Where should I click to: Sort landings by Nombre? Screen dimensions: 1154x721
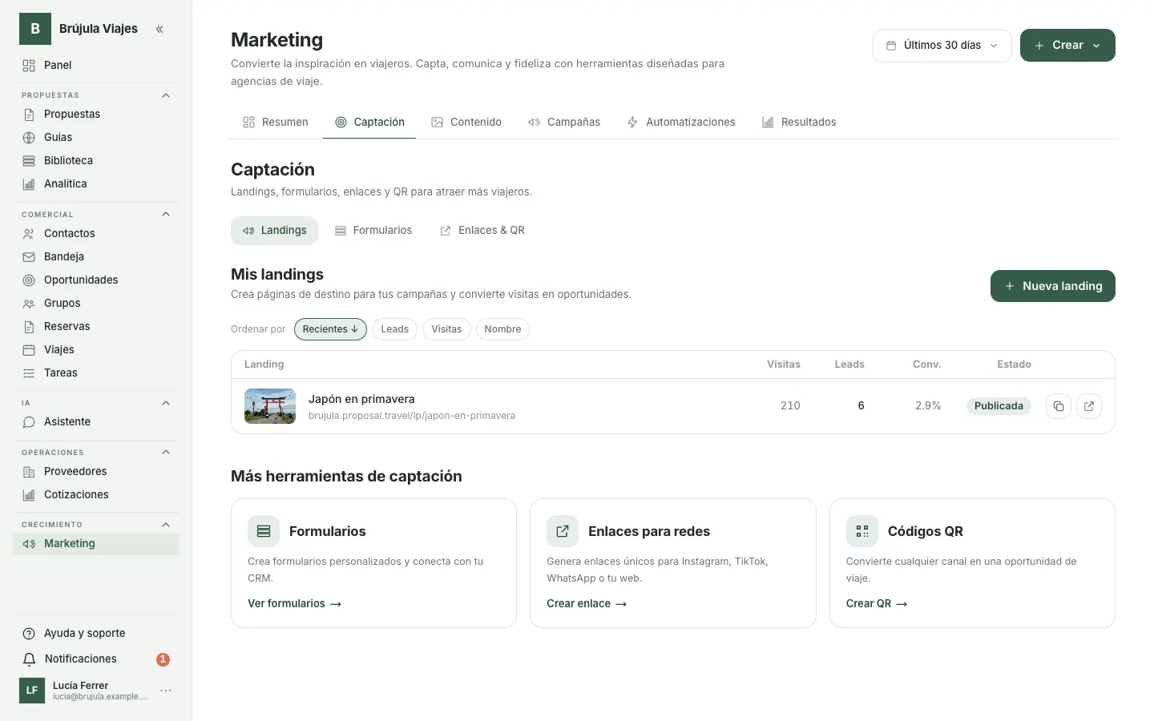click(x=502, y=329)
